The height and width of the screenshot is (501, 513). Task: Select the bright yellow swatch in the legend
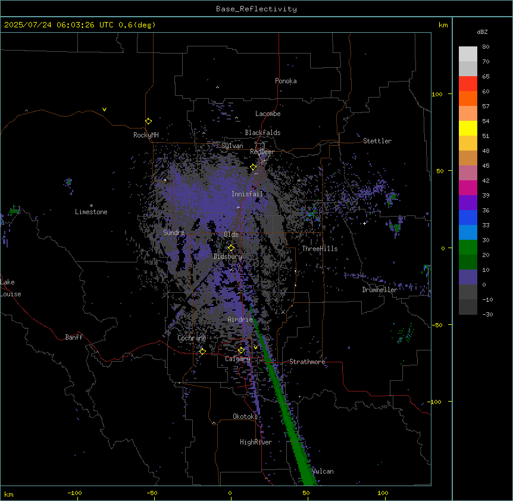pyautogui.click(x=468, y=128)
